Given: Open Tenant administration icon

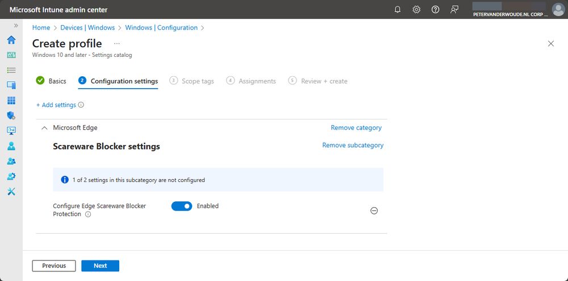Looking at the screenshot, I should point(11,176).
